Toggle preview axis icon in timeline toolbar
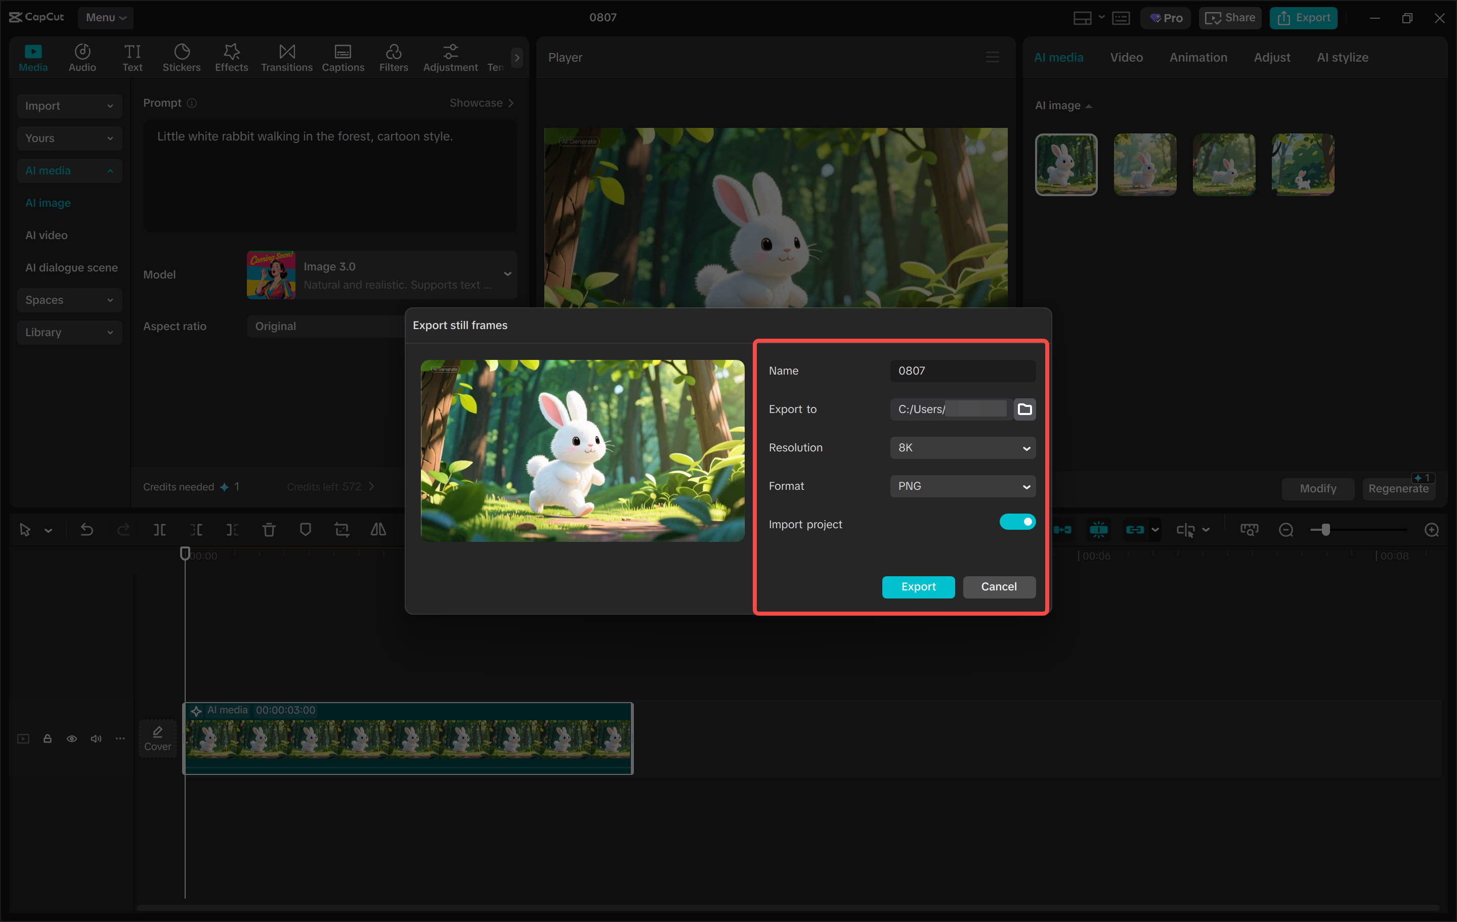The height and width of the screenshot is (922, 1457). point(1185,530)
